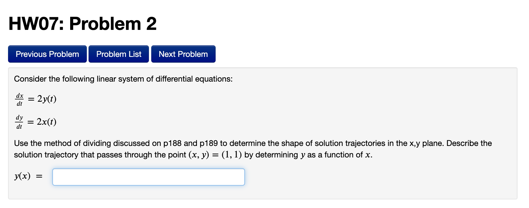Click the dy/dt fraction
The width and height of the screenshot is (529, 208).
(19, 122)
